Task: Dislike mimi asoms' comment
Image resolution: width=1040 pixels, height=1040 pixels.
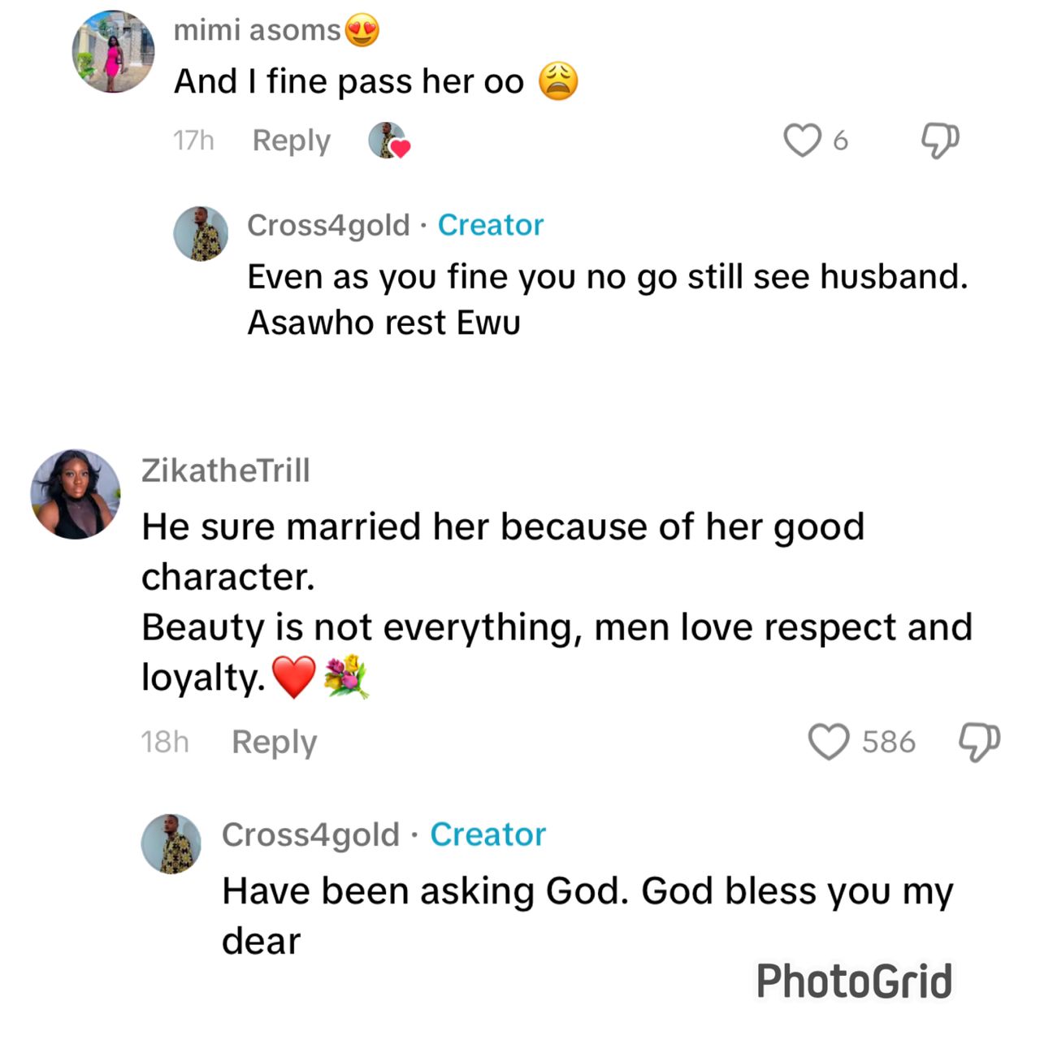Action: coord(940,141)
